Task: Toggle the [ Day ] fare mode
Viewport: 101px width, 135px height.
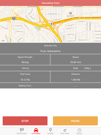Action: click(x=87, y=68)
